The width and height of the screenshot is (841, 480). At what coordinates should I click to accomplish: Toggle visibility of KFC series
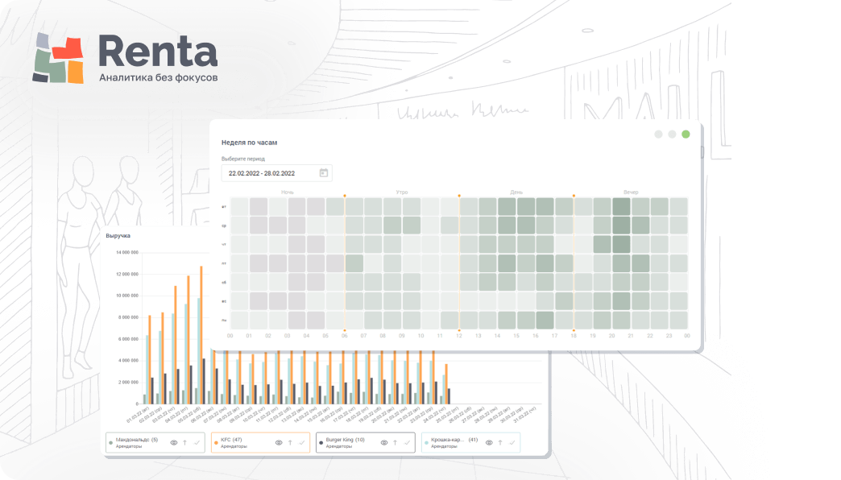(279, 443)
